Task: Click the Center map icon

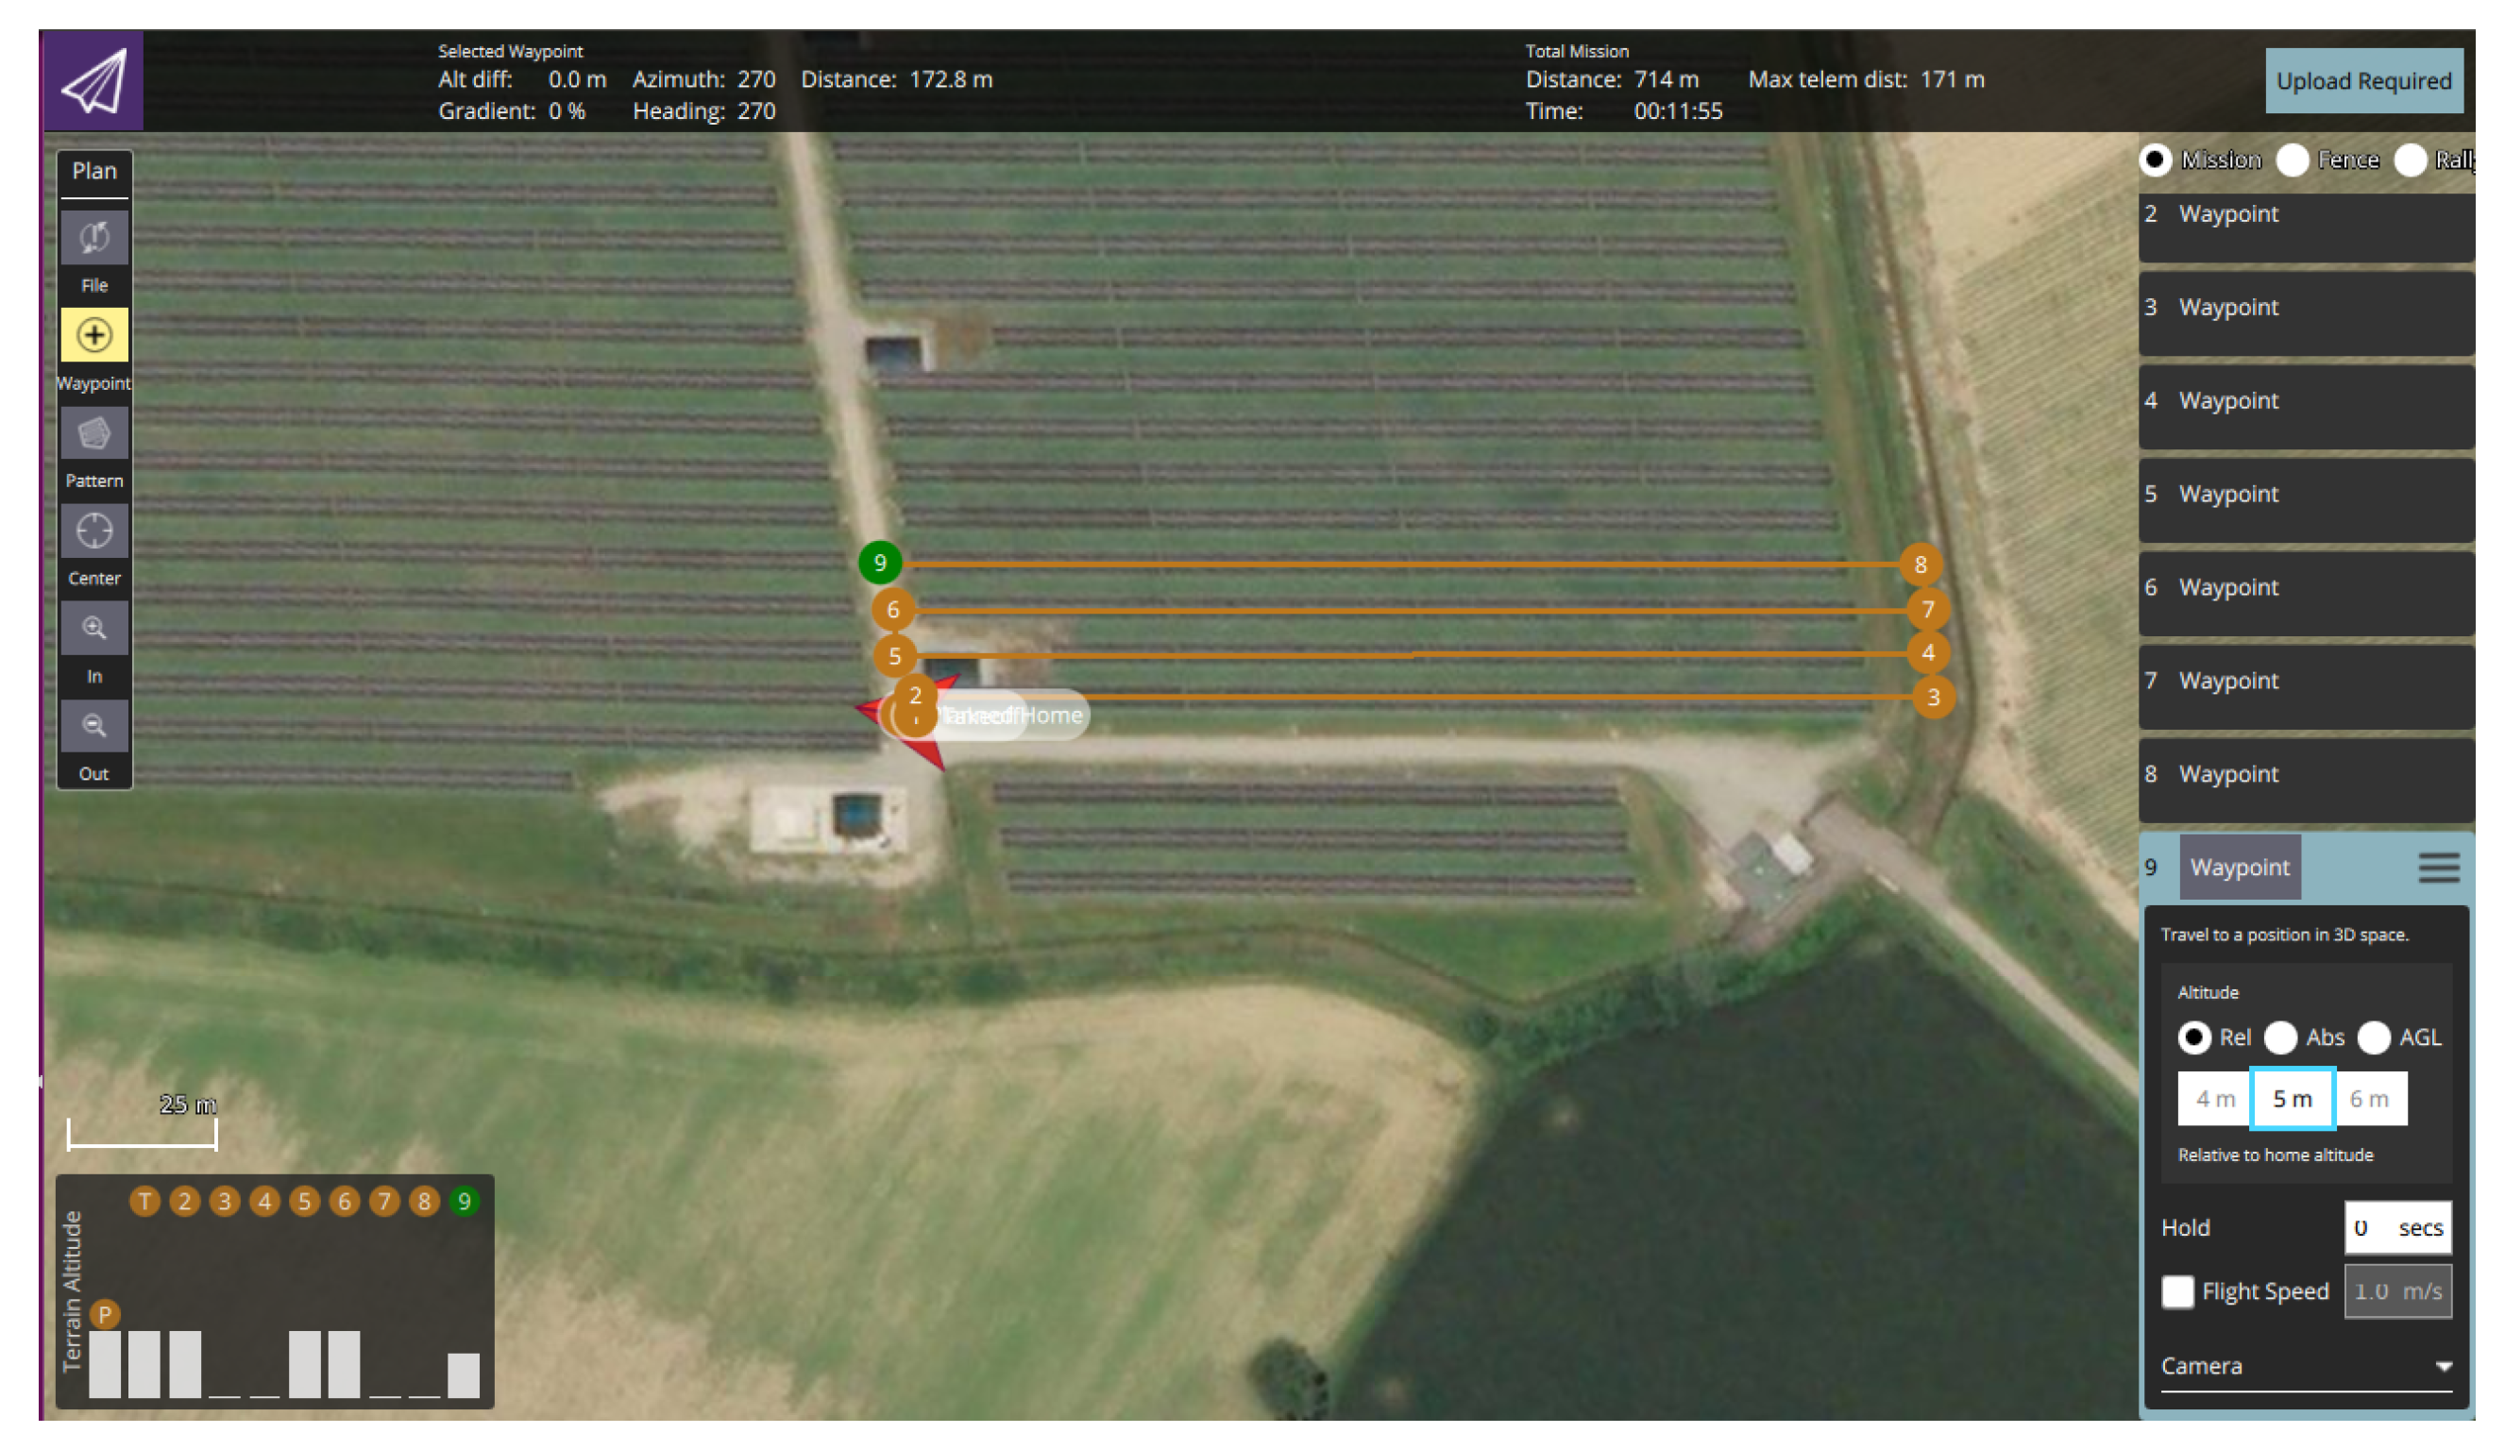Action: [94, 531]
